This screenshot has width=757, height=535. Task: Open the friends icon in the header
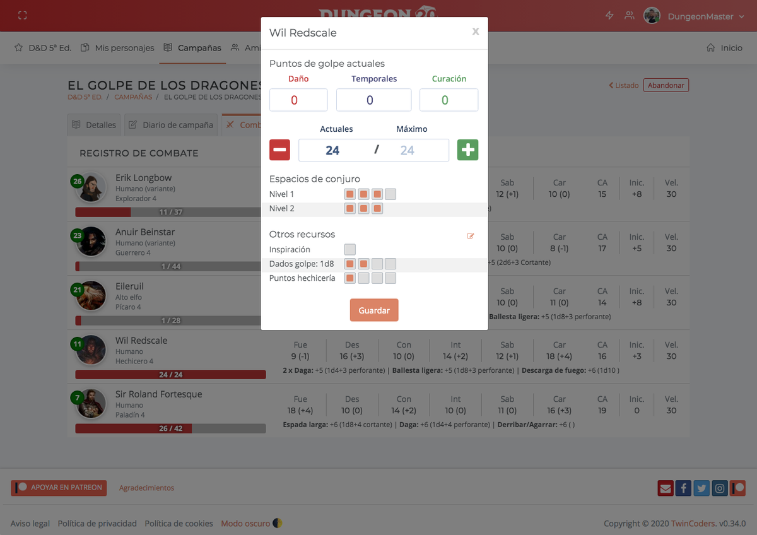629,16
